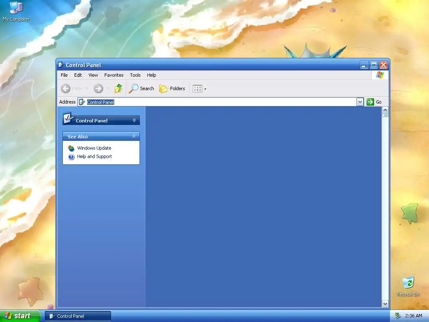Go up one folder level
429x322 pixels.
tap(119, 88)
